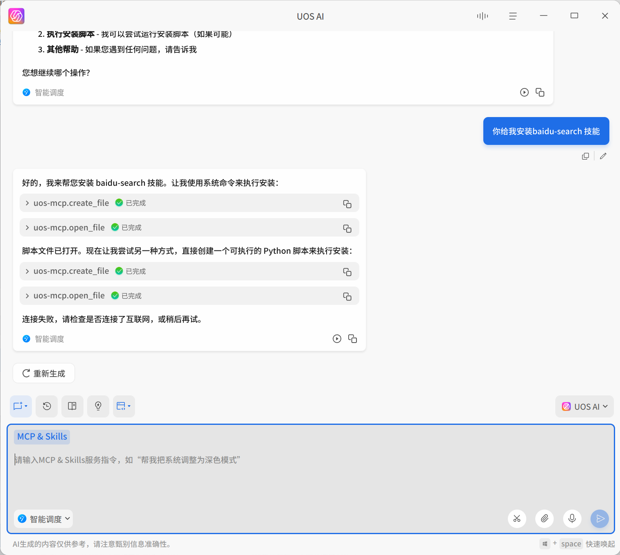Attach a file with the paperclip icon
Screen dimensions: 620x555
[545, 519]
